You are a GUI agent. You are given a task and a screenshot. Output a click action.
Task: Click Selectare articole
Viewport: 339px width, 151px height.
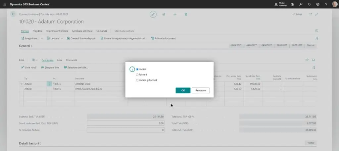click(76, 68)
